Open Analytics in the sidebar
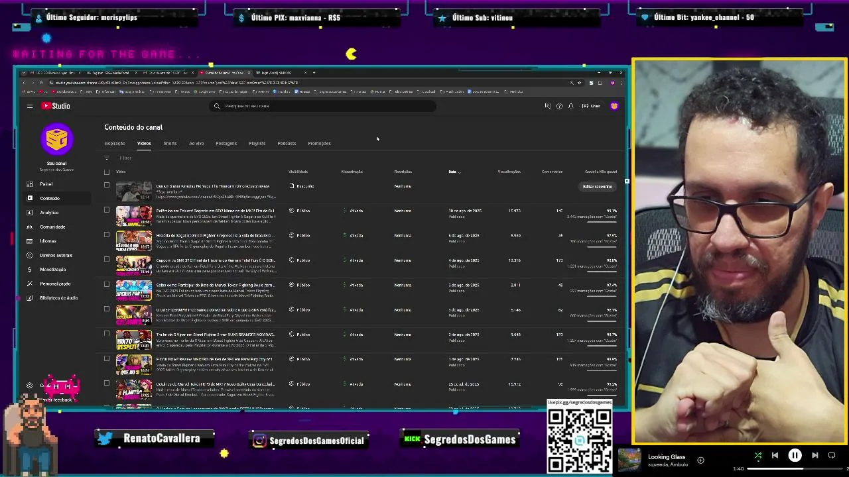This screenshot has height=477, width=849. [49, 213]
